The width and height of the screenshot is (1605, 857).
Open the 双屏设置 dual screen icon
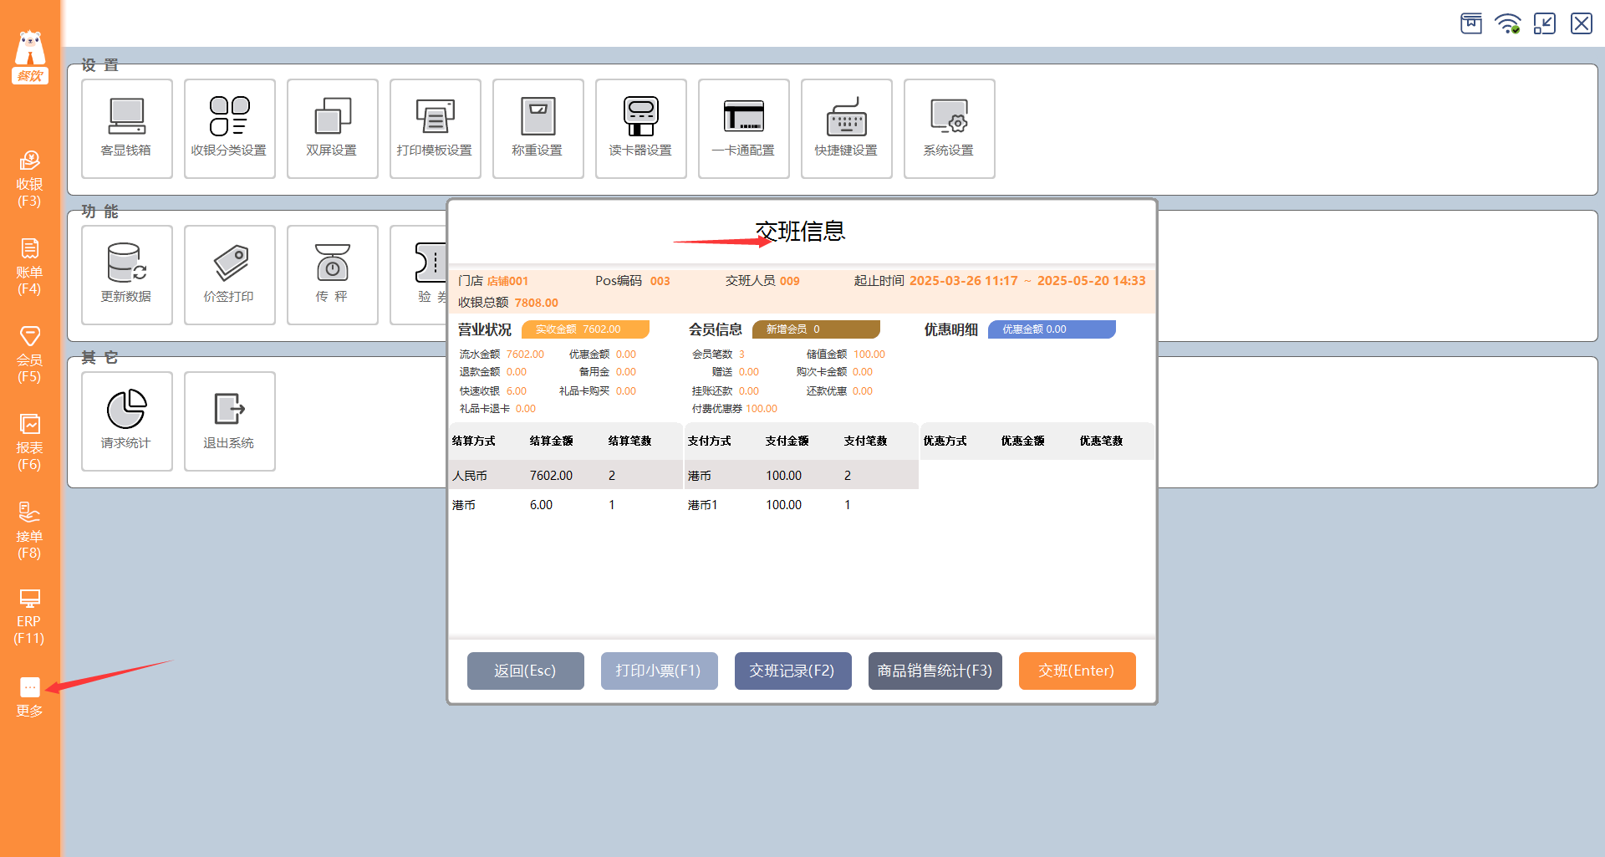click(x=332, y=118)
